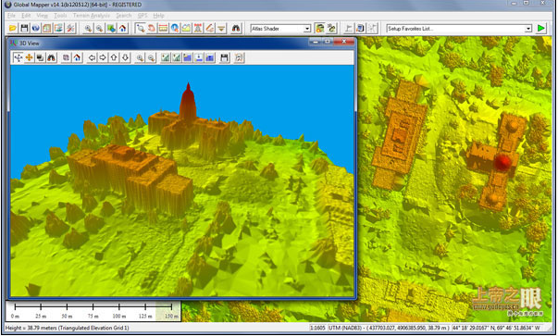
Task: Reset the main map to home view
Action: [x=122, y=28]
